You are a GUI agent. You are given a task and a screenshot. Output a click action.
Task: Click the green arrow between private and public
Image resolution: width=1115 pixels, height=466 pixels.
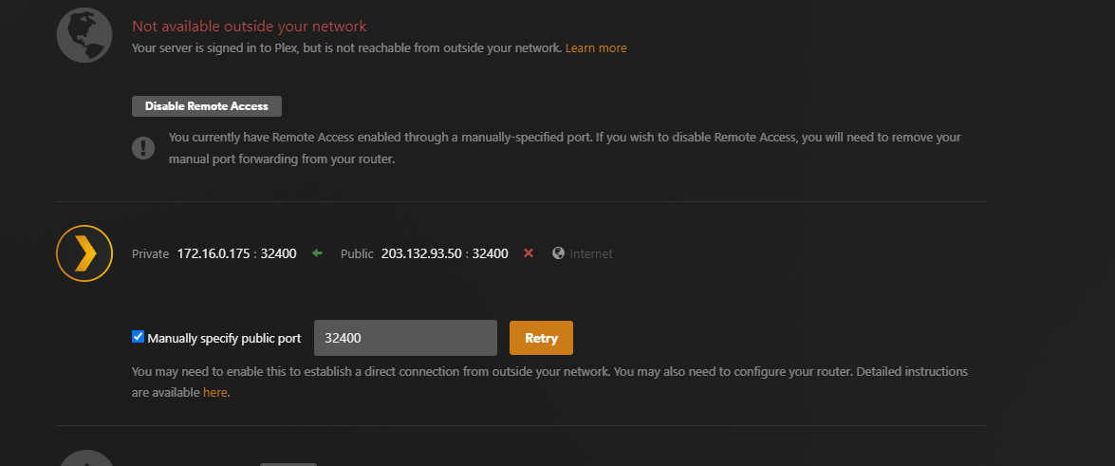pos(317,253)
